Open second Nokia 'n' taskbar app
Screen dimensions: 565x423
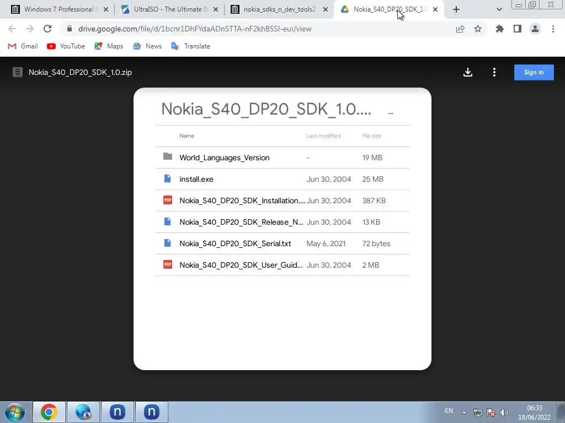click(x=152, y=412)
